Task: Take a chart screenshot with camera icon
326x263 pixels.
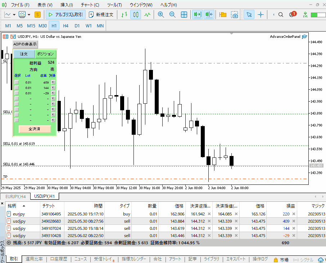Action: (235, 14)
